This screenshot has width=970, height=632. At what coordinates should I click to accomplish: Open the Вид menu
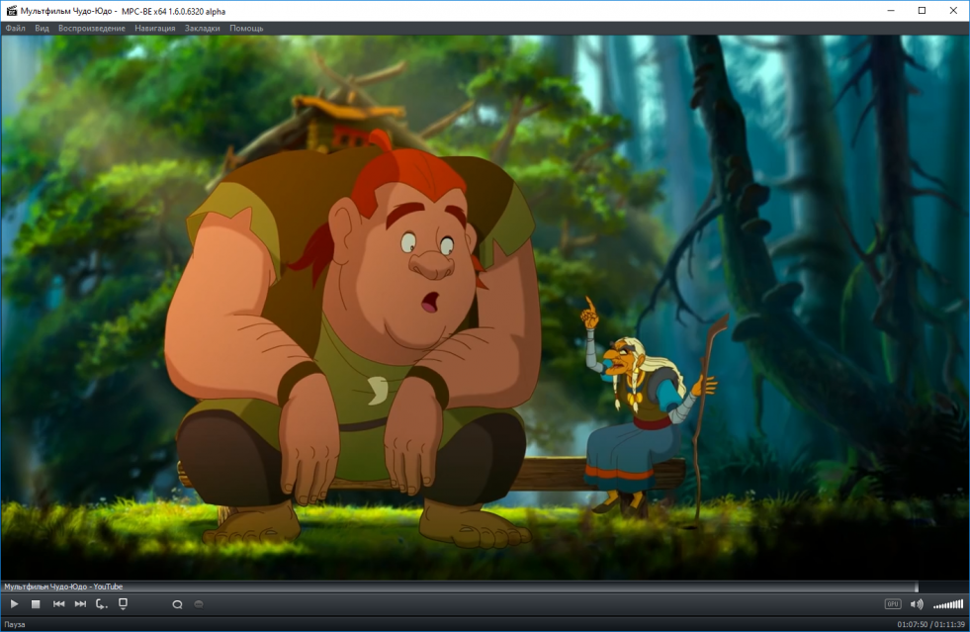[42, 28]
